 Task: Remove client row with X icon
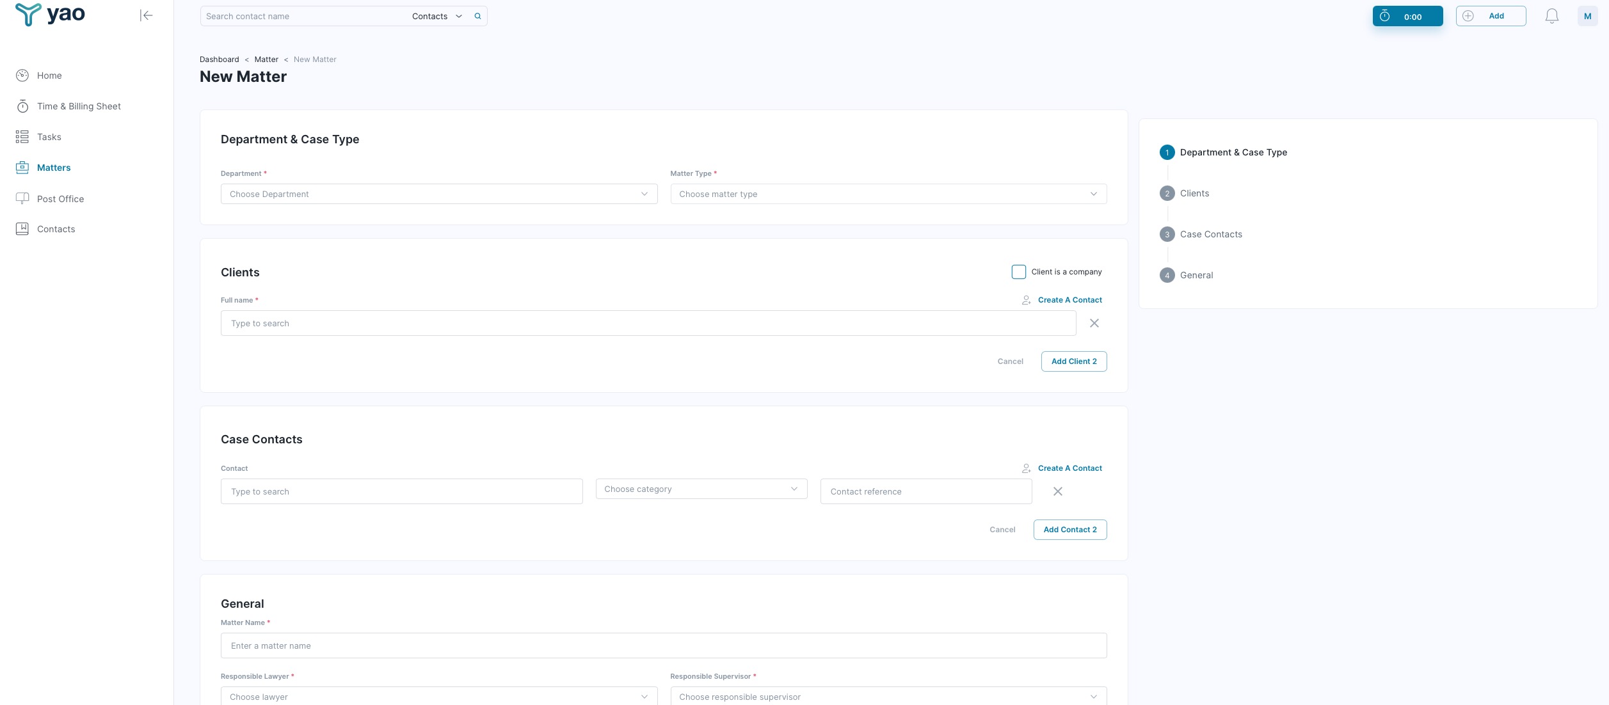[1094, 323]
